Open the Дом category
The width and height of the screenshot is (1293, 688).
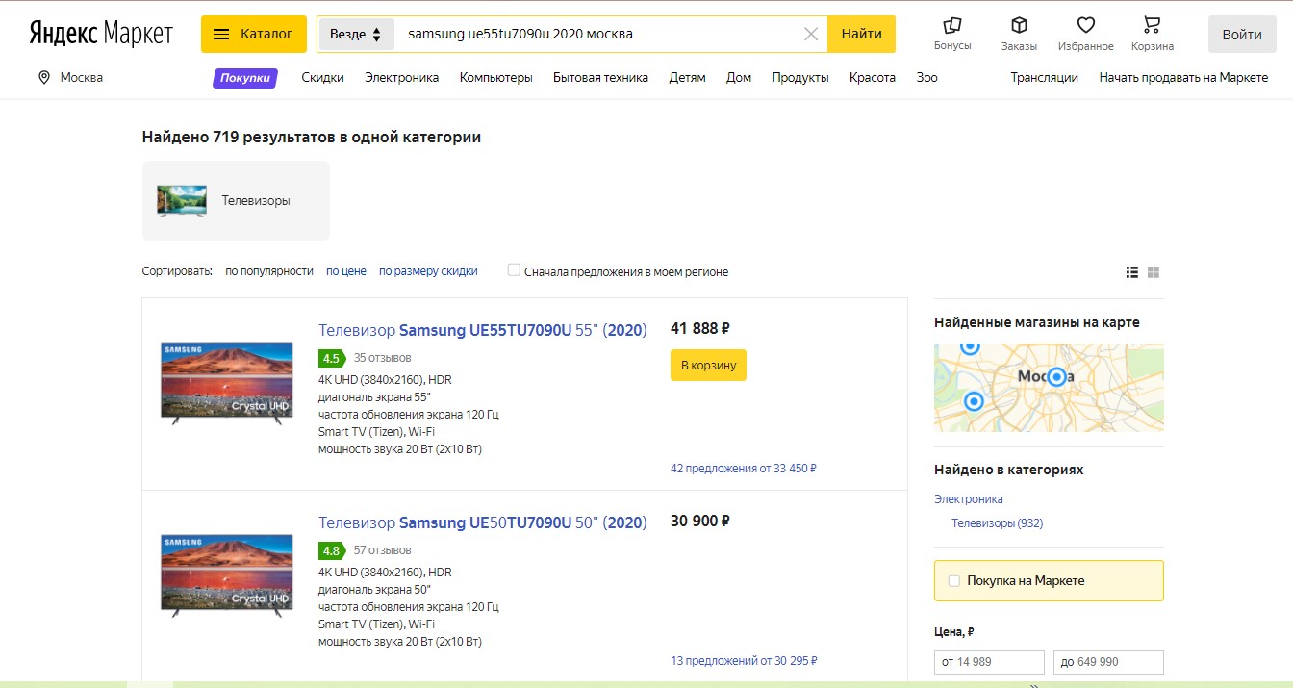pos(739,77)
